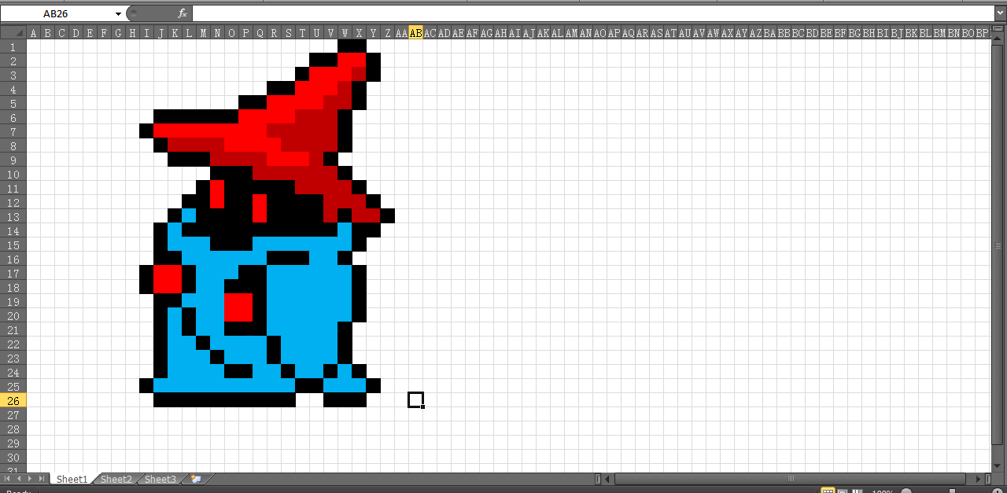Screen dimensions: 1007x493
Task: Select the highlighted row 26 header
Action: [x=13, y=400]
